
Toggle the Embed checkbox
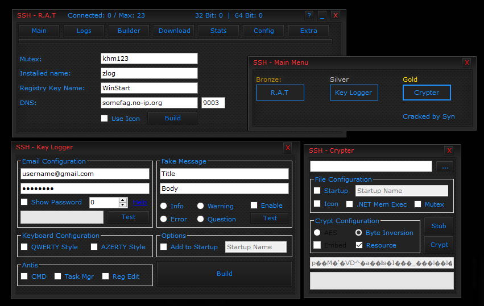pos(317,245)
